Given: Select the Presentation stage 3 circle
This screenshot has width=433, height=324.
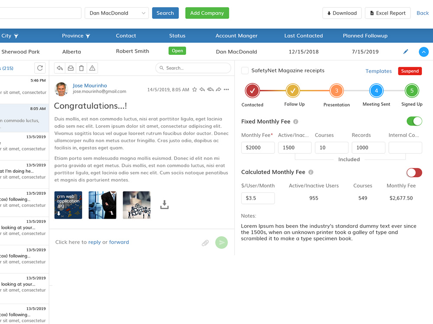Looking at the screenshot, I should [336, 91].
